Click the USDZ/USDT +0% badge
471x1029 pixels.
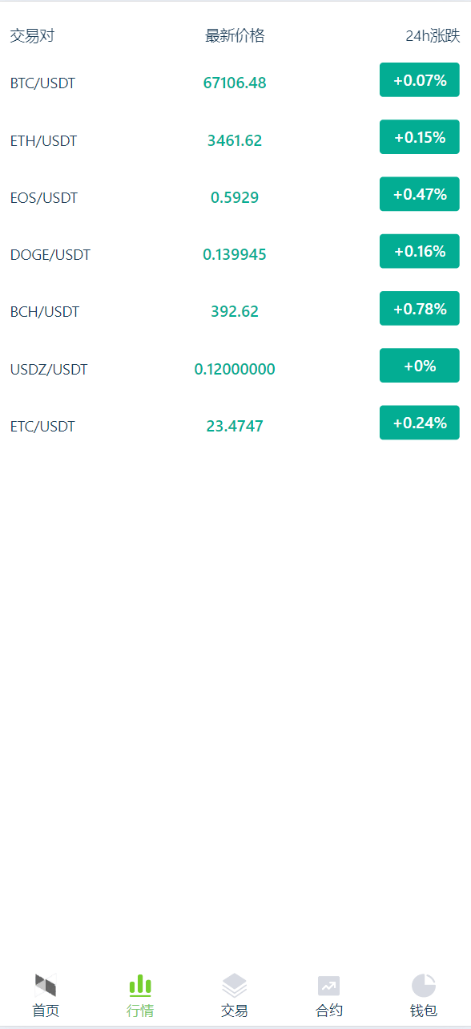tap(420, 366)
